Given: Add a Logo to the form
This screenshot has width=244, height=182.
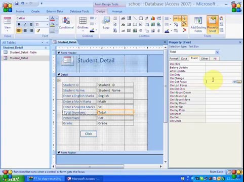Looking at the screenshot, I should [x=106, y=23].
